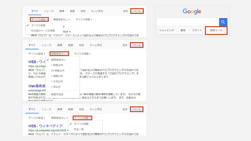Expand すべての言語 dropdown in the time-range-menu panel
Viewport: 251px width, 141px height.
(x=37, y=54)
